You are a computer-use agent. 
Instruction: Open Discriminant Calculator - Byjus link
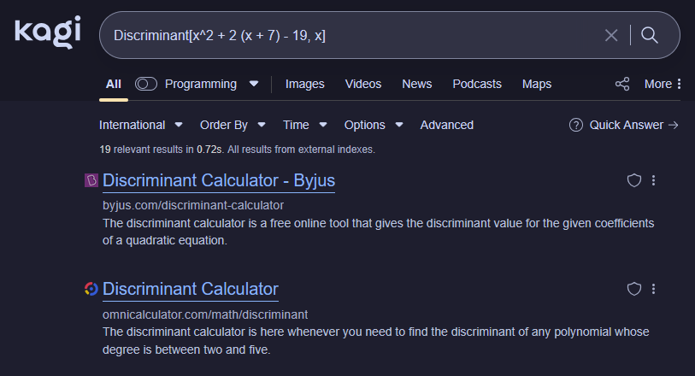coord(219,180)
